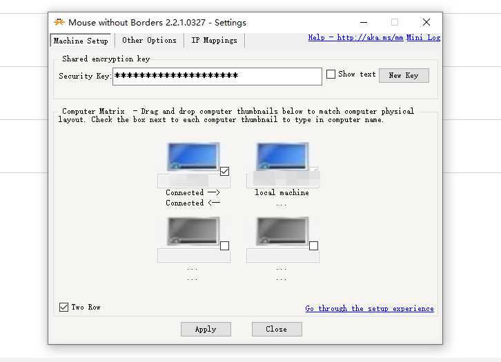This screenshot has width=501, height=362.
Task: Open Go through the setup experience link
Action: (x=369, y=308)
